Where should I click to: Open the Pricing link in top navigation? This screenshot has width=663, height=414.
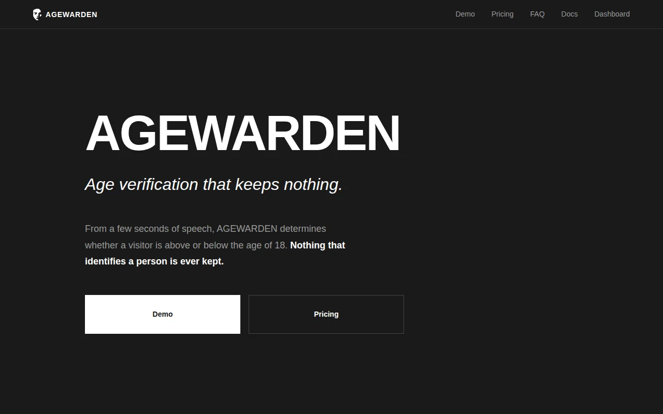[x=502, y=14]
